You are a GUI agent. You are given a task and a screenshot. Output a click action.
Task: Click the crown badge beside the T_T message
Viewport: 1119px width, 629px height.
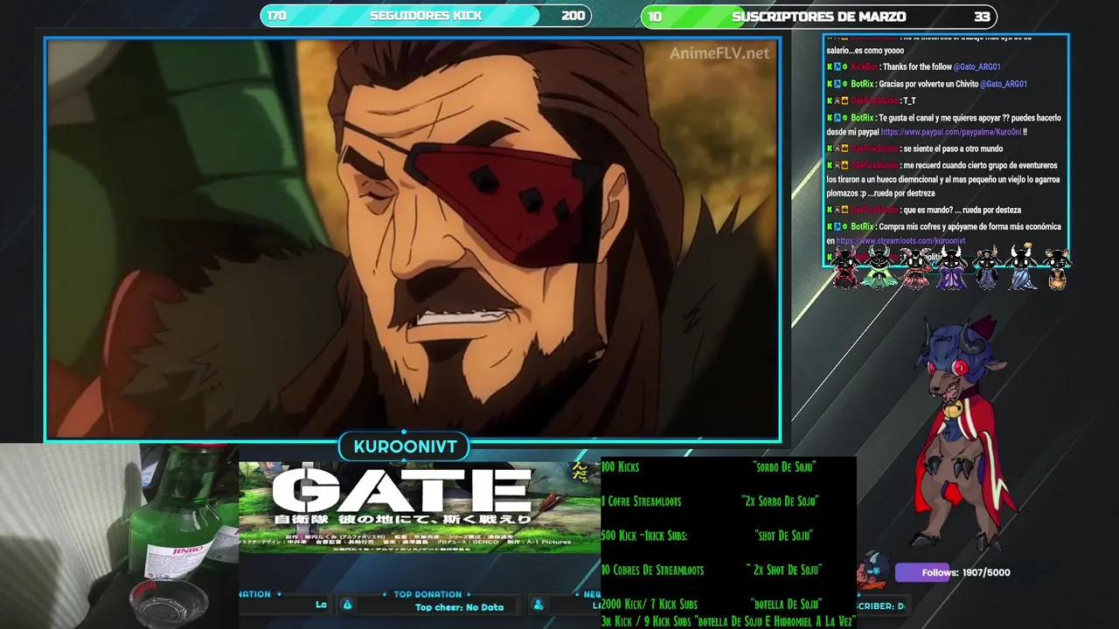tap(844, 100)
